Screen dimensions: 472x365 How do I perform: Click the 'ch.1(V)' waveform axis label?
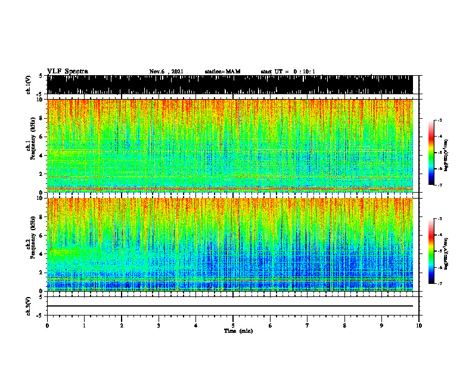coord(29,85)
